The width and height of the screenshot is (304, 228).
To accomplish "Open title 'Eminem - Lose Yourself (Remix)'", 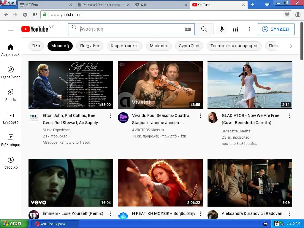I will [x=73, y=213].
